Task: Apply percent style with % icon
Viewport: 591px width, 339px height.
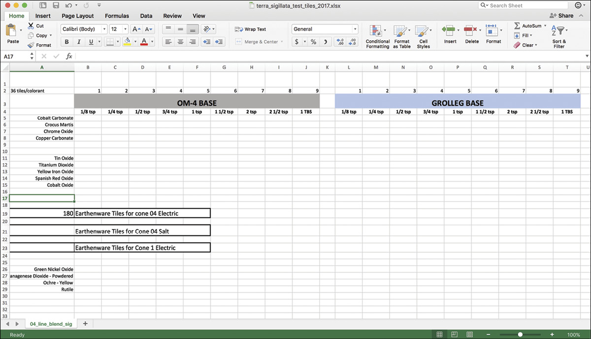Action: tap(313, 42)
